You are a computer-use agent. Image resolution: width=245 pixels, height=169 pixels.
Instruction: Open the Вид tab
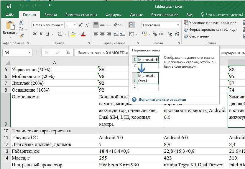coord(189,15)
